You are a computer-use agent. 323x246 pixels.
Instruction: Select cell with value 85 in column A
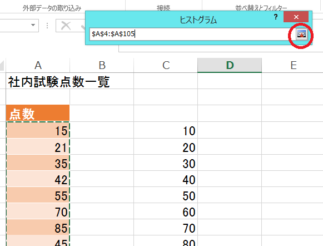[38, 228]
